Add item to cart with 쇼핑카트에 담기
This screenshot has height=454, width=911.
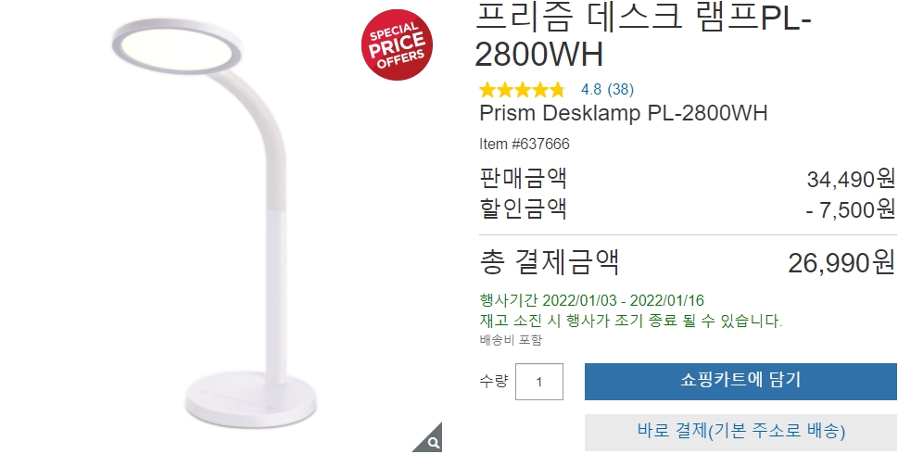[740, 382]
